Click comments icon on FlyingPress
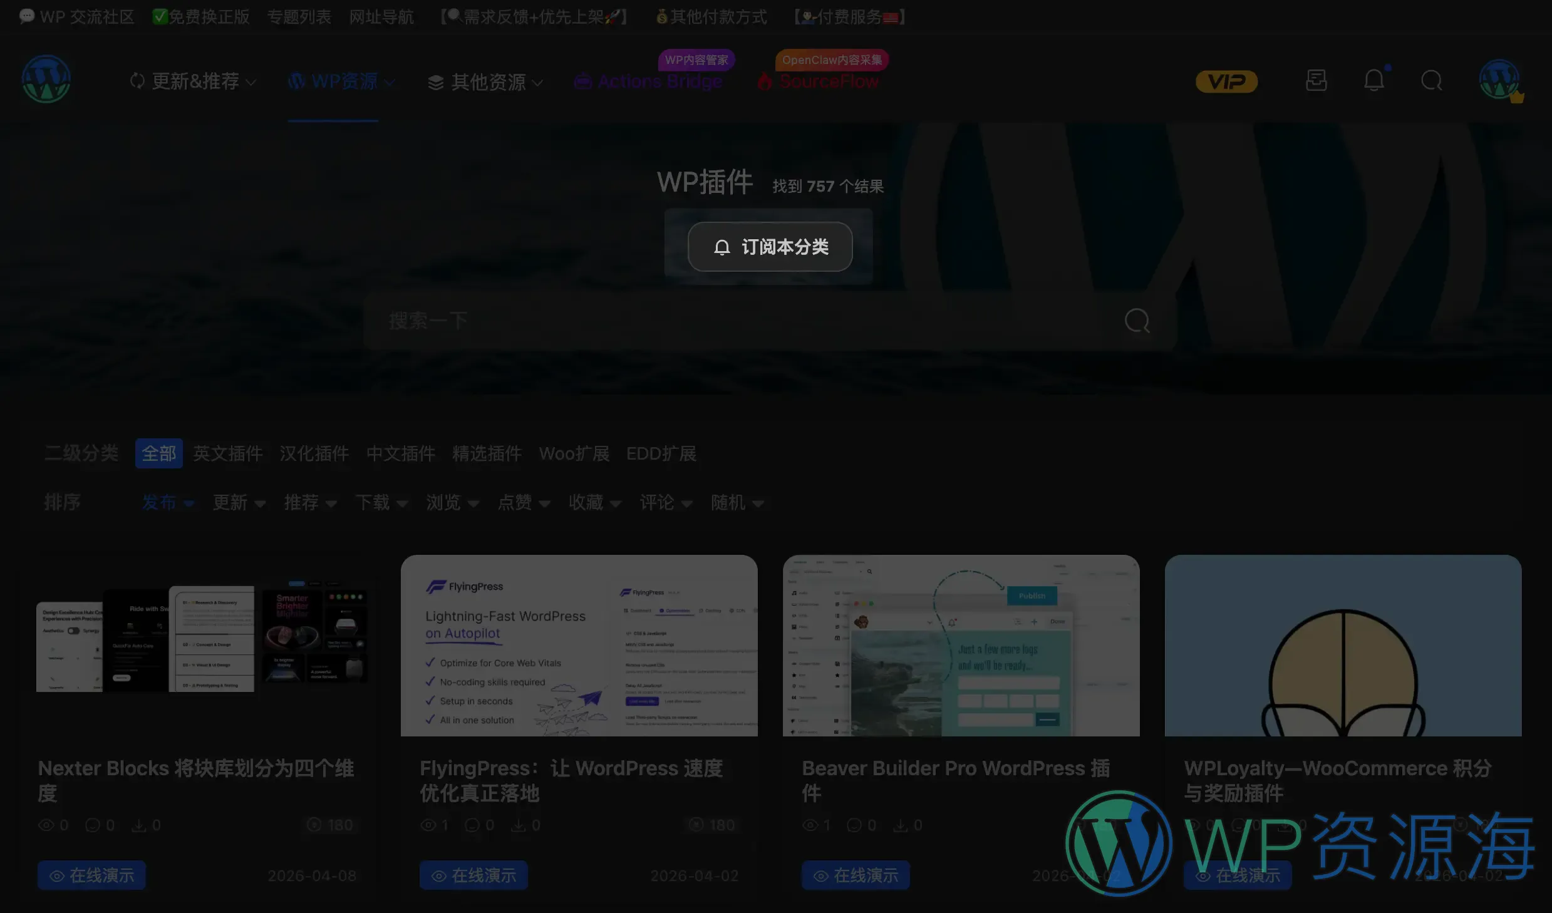This screenshot has width=1552, height=913. tap(472, 825)
